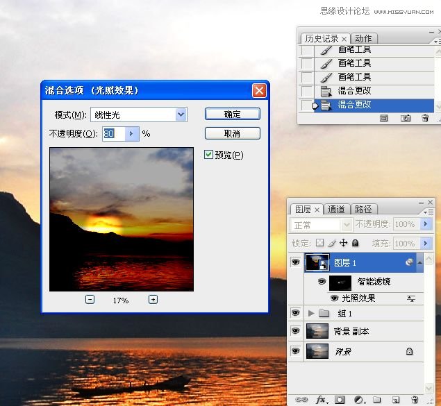
Task: Click the 不透明度 input field in dialog
Action: pos(114,134)
